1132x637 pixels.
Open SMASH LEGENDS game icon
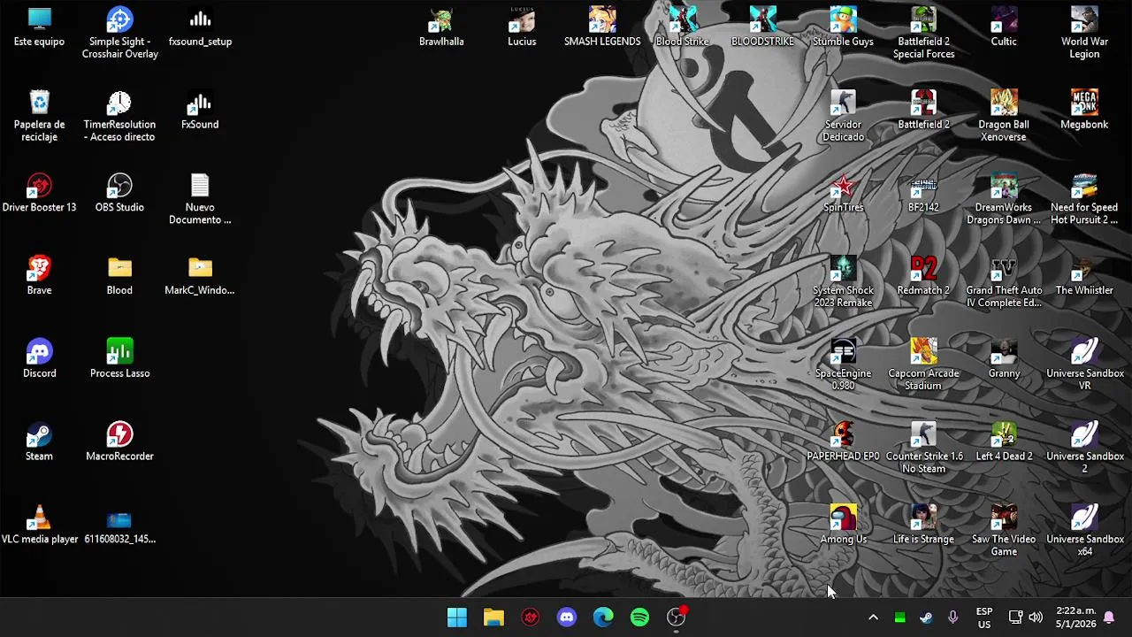point(602,27)
